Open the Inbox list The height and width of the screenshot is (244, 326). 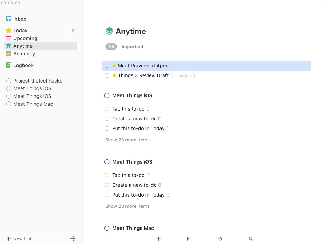coord(41,19)
